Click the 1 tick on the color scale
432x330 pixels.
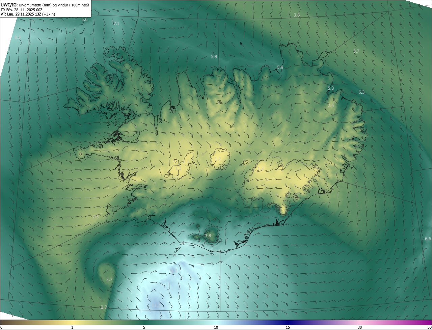tap(72, 327)
